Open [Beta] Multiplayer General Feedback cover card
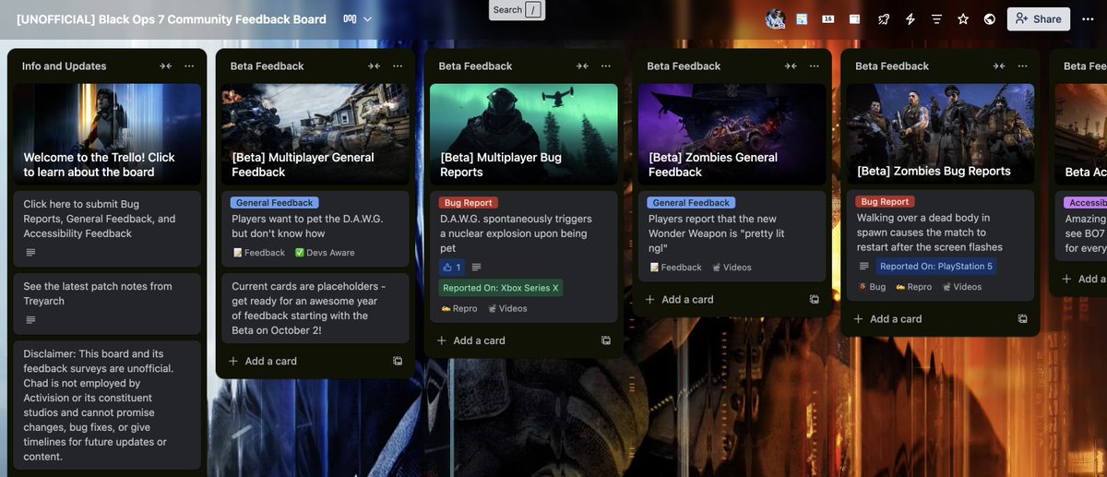Image resolution: width=1107 pixels, height=477 pixels. pyautogui.click(x=315, y=135)
